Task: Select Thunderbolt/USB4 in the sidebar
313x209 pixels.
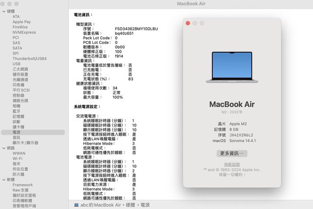Action: click(x=29, y=59)
